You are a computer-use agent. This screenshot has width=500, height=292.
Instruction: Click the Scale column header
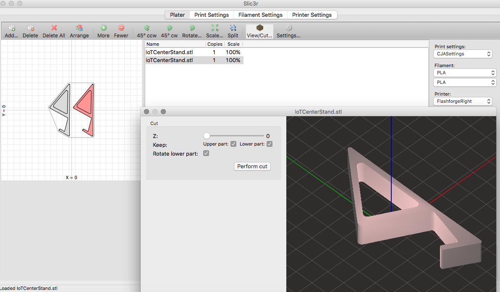coord(233,44)
